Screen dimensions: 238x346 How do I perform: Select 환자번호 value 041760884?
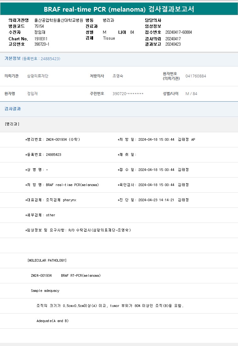[196, 76]
